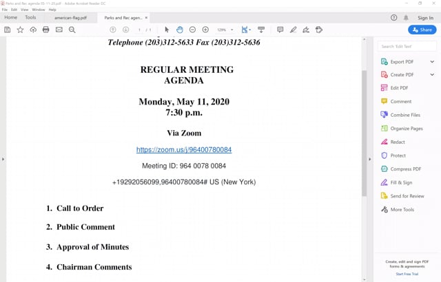
Task: Collapse the right tools pane arrow
Action: point(370,159)
